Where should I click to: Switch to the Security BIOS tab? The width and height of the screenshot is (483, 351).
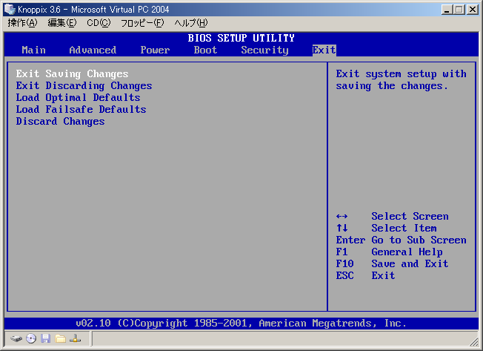click(264, 50)
